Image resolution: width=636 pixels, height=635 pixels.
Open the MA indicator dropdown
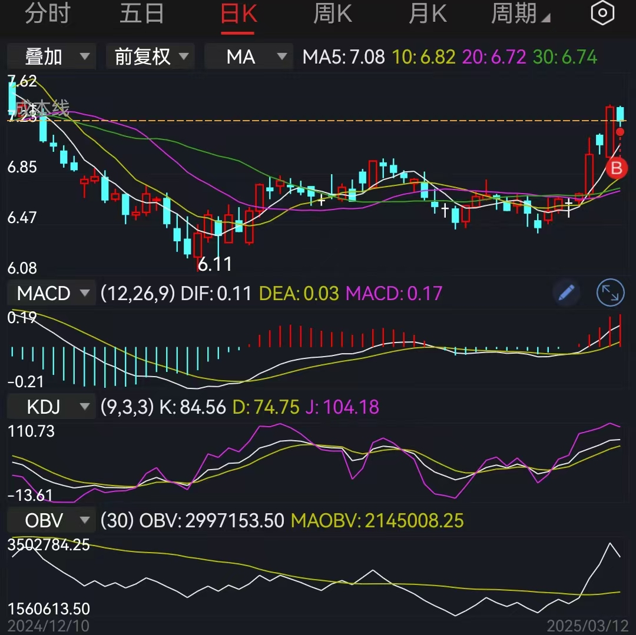[248, 56]
